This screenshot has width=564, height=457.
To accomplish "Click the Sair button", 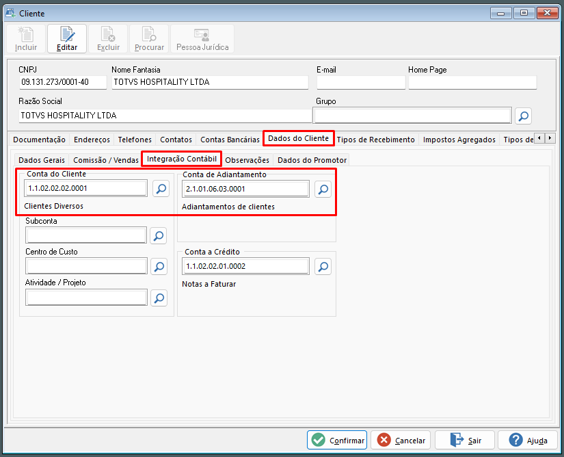I will [465, 440].
